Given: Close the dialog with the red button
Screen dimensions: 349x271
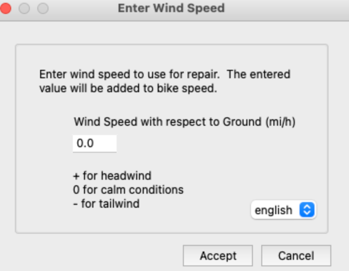Looking at the screenshot, I should click(x=6, y=8).
